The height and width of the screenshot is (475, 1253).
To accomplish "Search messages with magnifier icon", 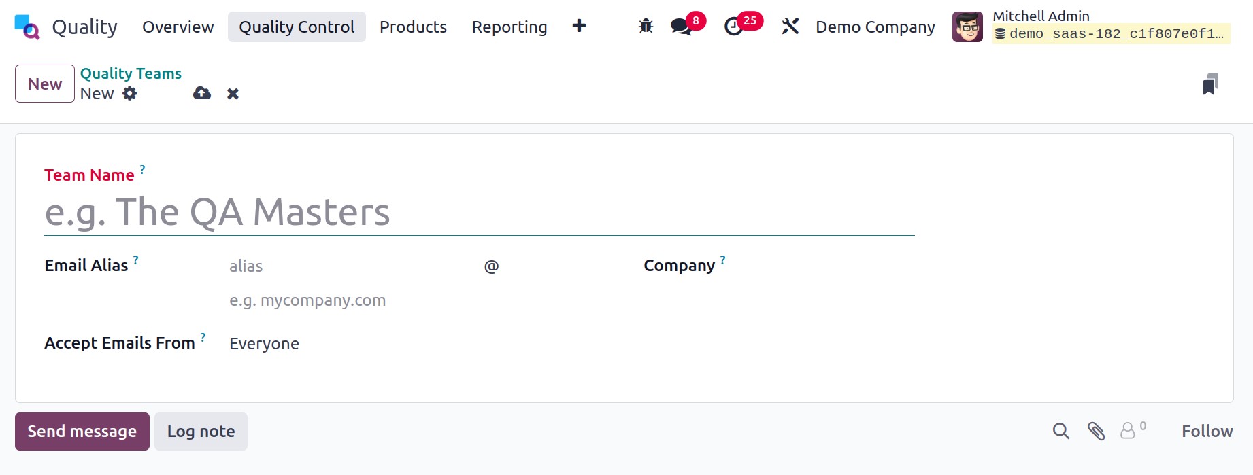I will click(1060, 431).
